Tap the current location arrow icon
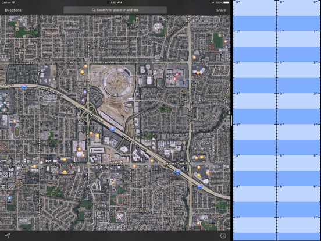Viewport: 321px width, 241px height. tap(8, 236)
